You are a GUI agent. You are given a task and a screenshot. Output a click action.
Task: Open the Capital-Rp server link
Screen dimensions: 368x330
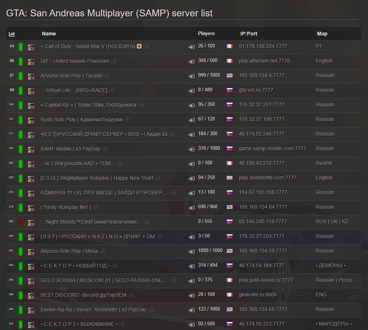point(88,105)
